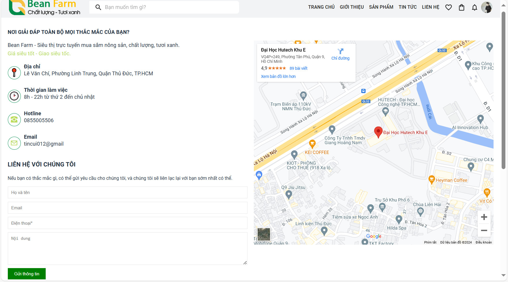Image resolution: width=508 pixels, height=282 pixels.
Task: Click the Email envelope icon
Action: [x=14, y=143]
